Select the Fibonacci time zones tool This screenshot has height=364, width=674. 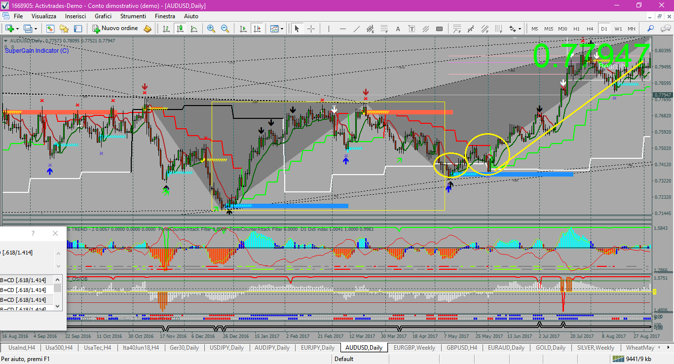click(499, 29)
